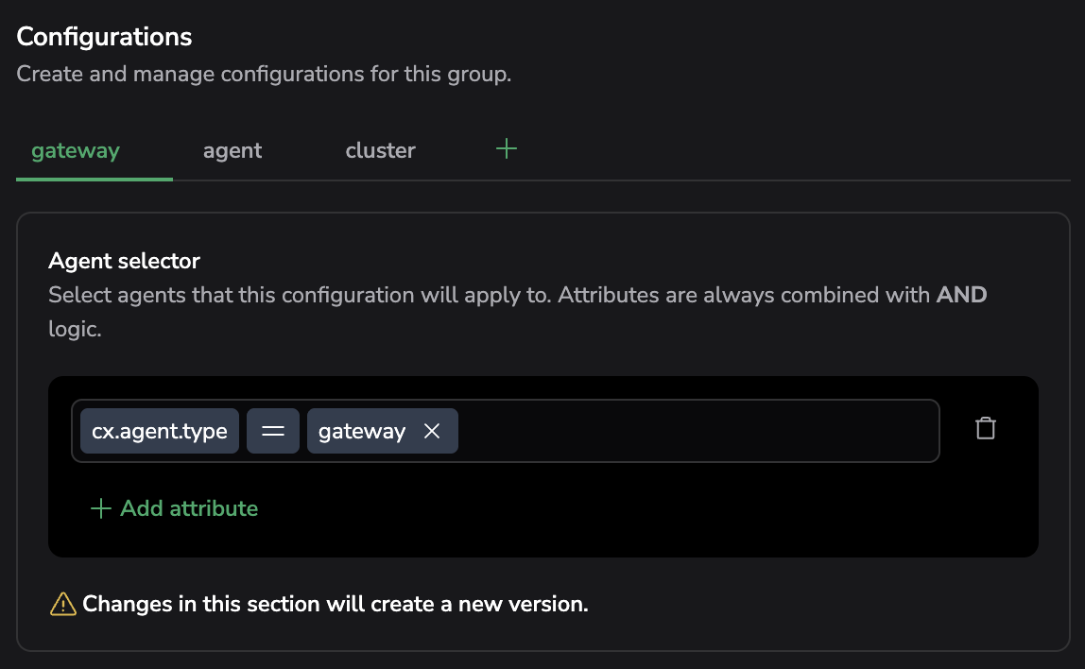This screenshot has height=669, width=1085.
Task: Click the 'Create and manage configurations' subtitle
Action: (264, 74)
